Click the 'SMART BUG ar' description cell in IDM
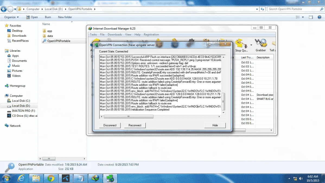The width and height of the screenshot is (325, 183). (265, 99)
